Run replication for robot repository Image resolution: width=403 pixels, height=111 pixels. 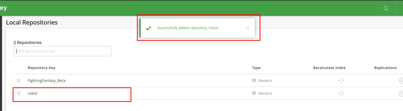[x=401, y=93]
